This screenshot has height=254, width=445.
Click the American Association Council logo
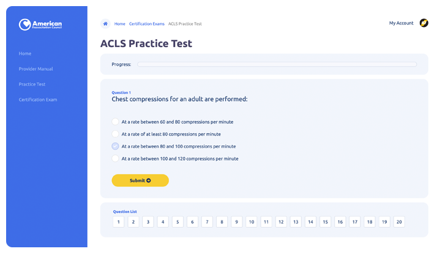40,24
